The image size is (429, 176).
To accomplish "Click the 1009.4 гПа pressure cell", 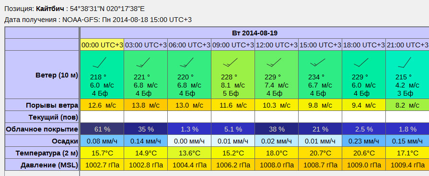I will [x=407, y=165].
